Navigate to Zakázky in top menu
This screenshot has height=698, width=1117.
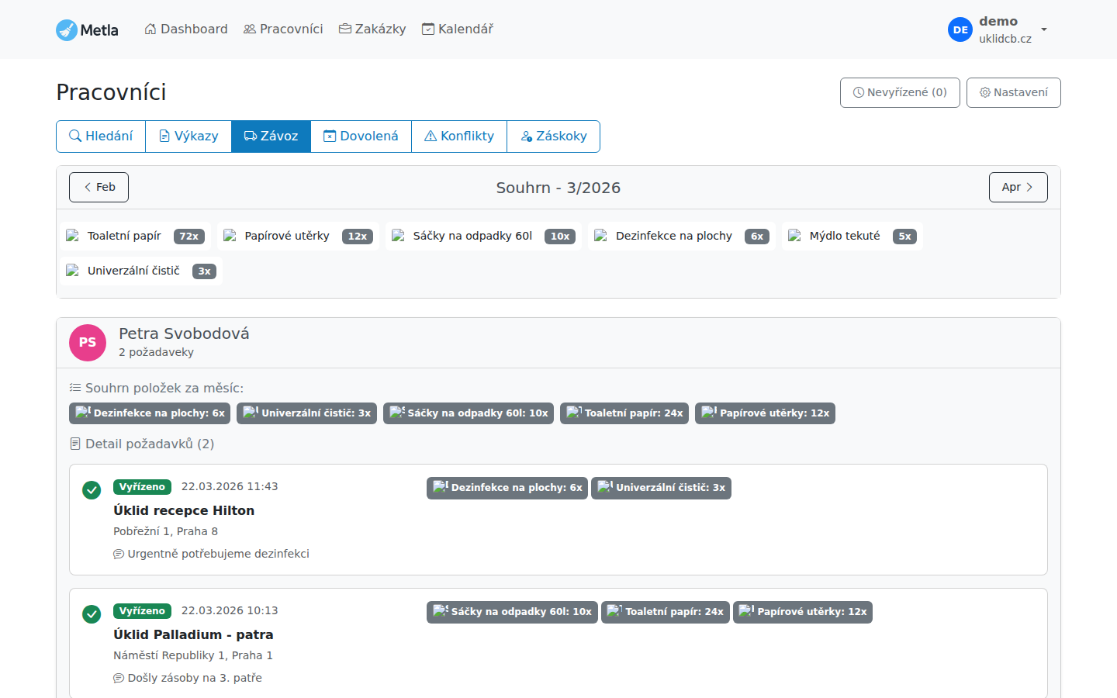(x=372, y=29)
